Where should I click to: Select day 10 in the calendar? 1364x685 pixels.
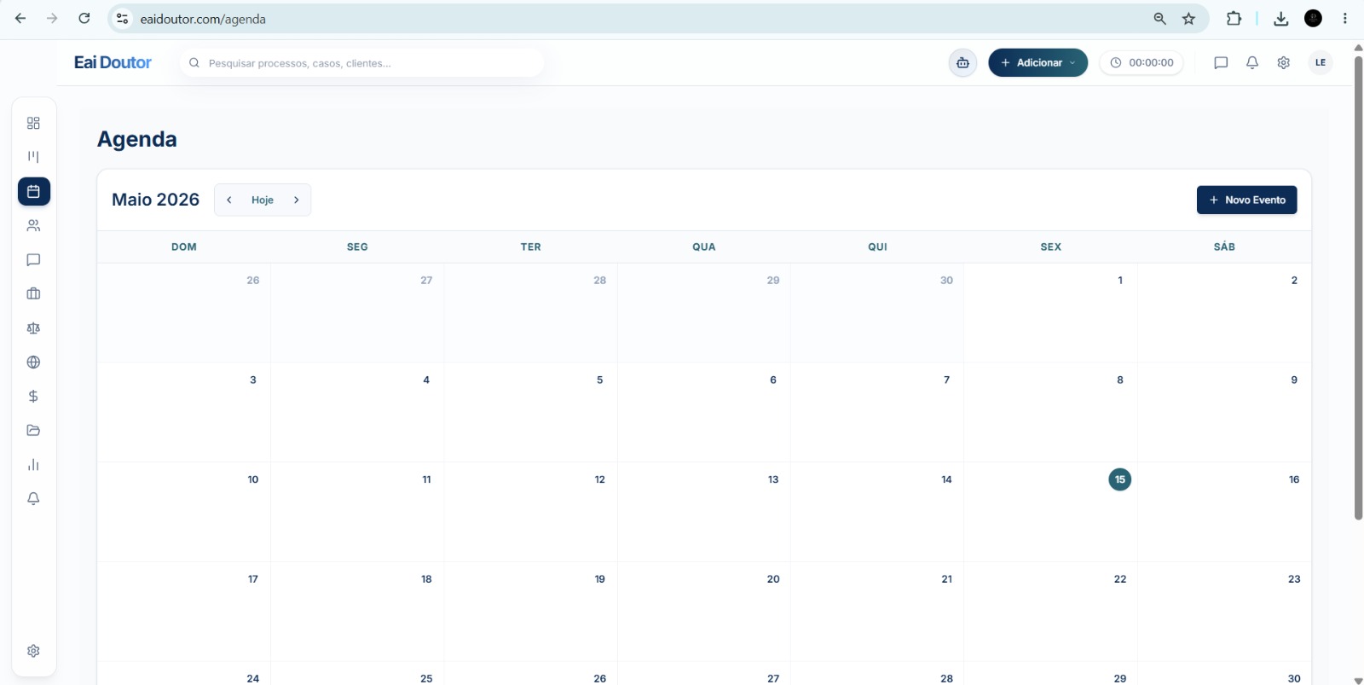(x=253, y=480)
